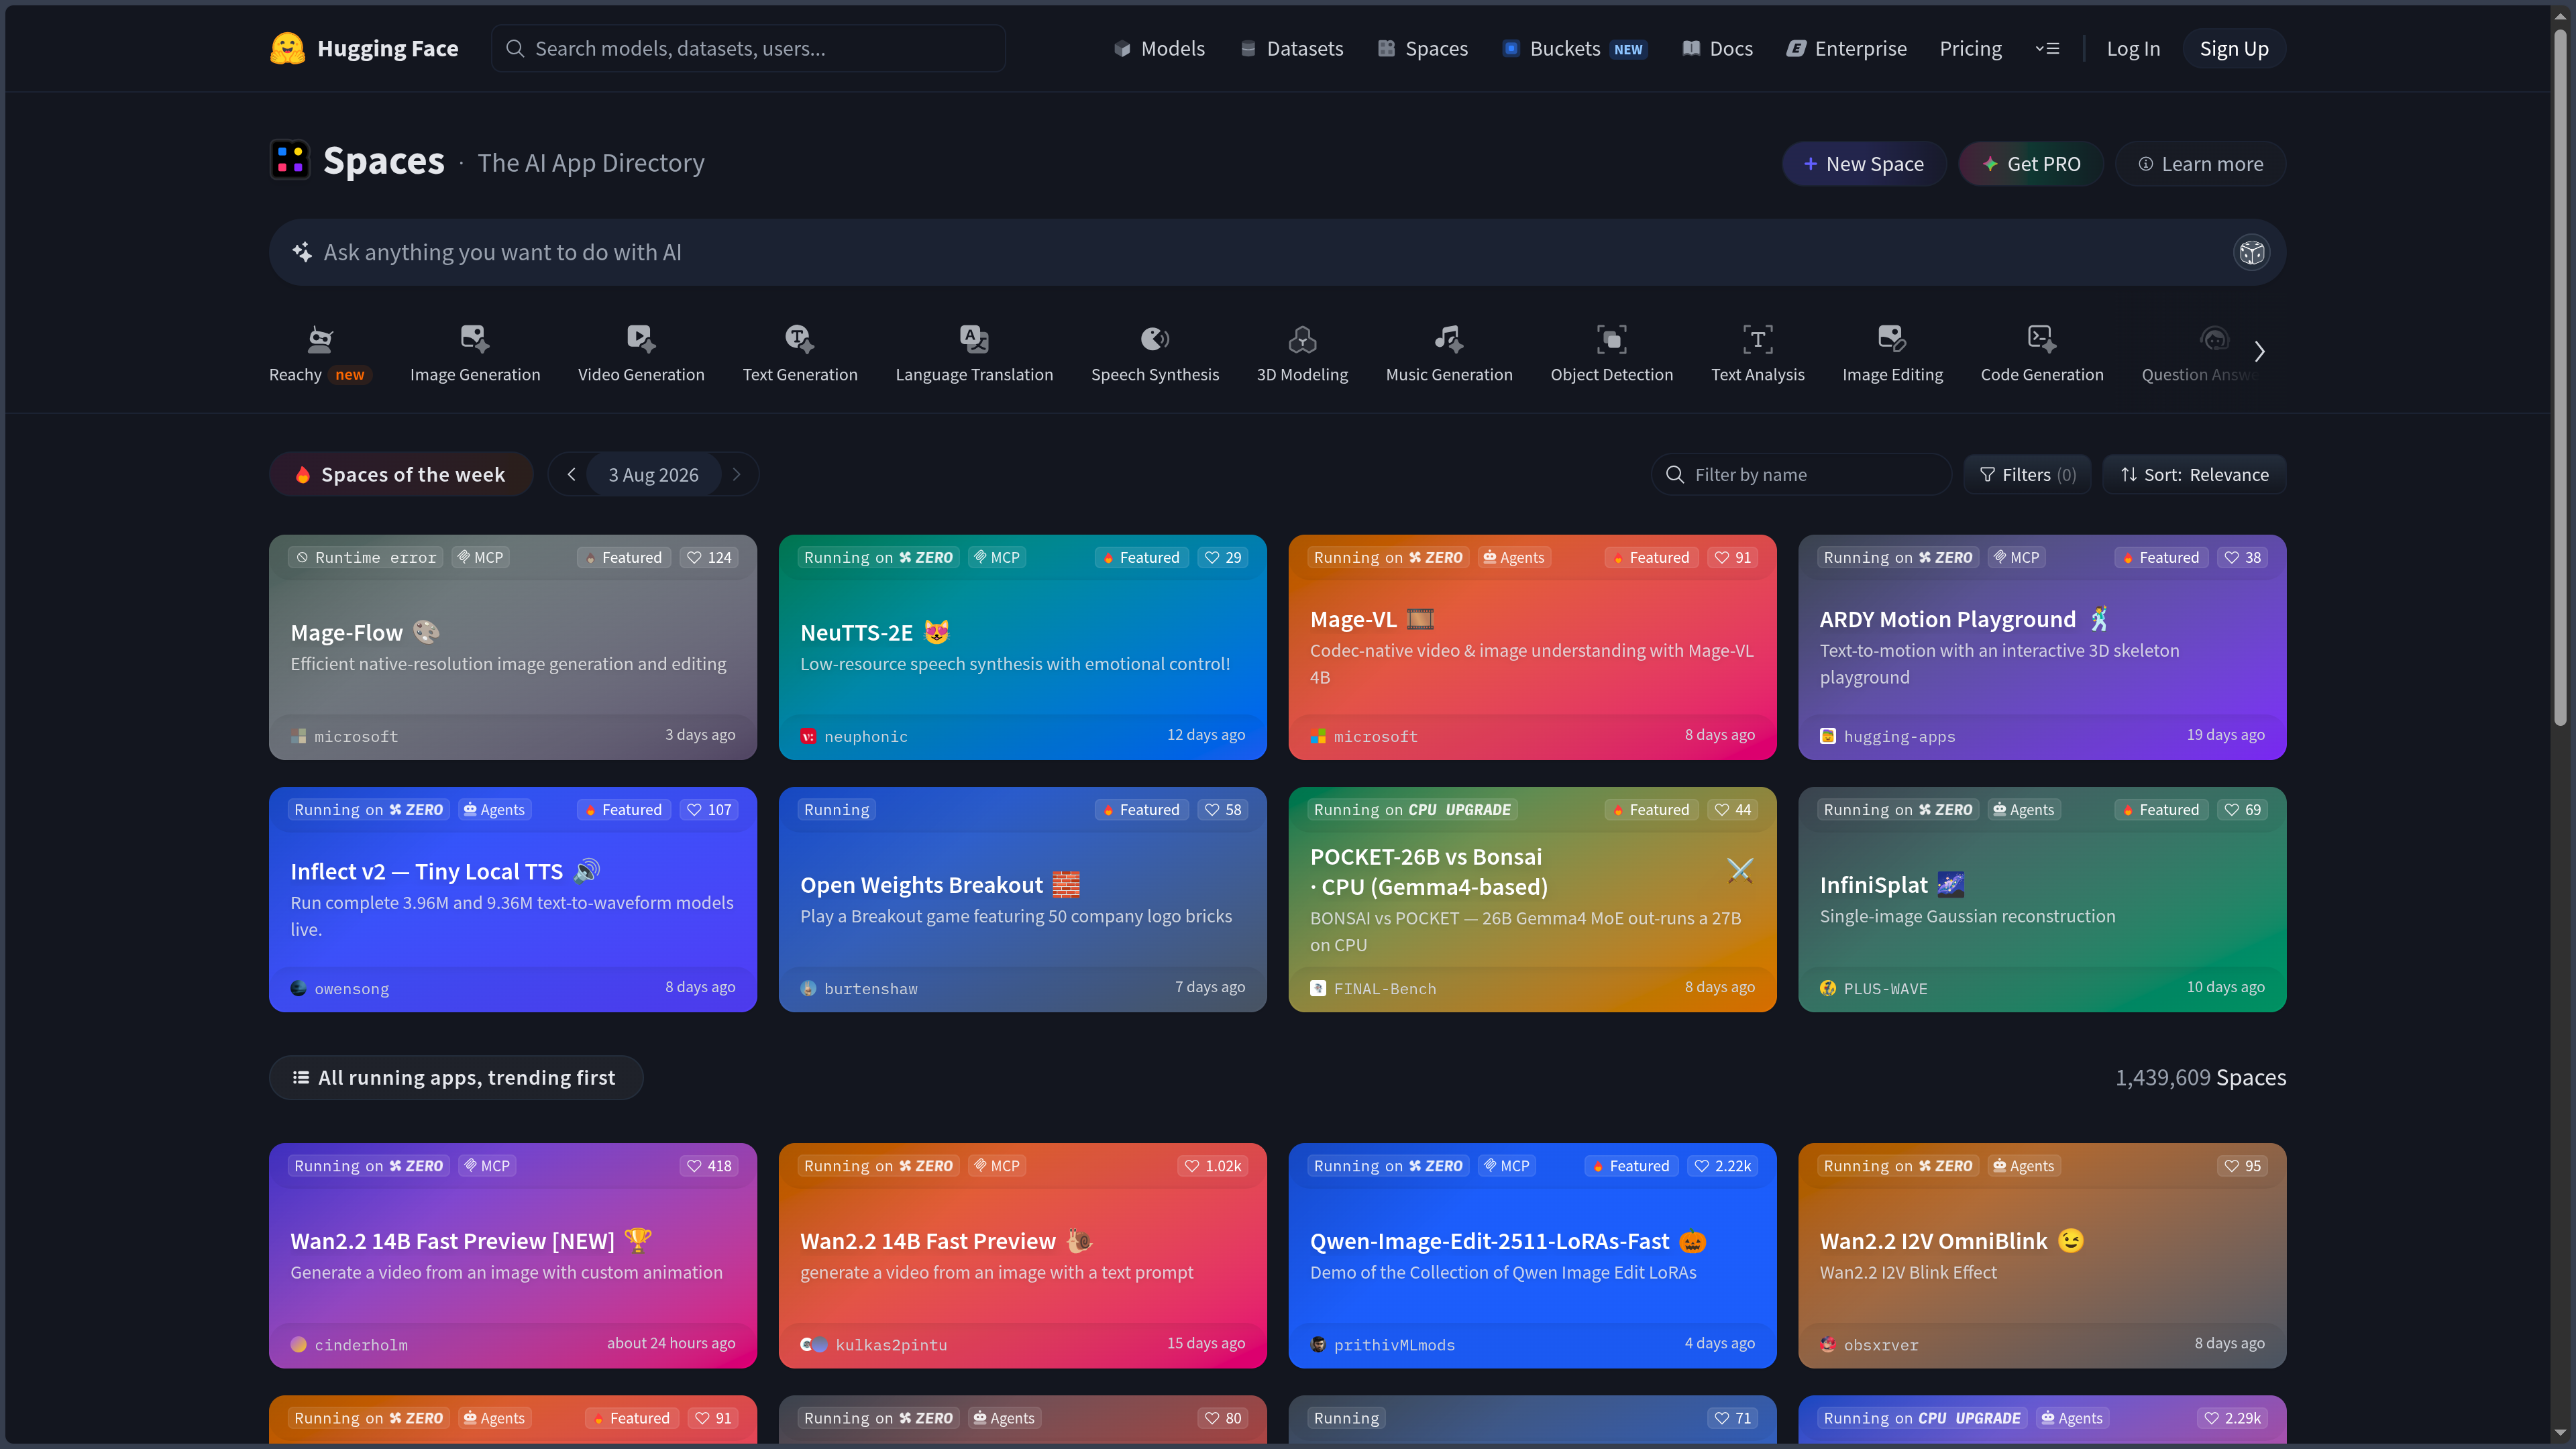This screenshot has width=2576, height=1449.
Task: Open the Reachy category icon
Action: [x=320, y=339]
